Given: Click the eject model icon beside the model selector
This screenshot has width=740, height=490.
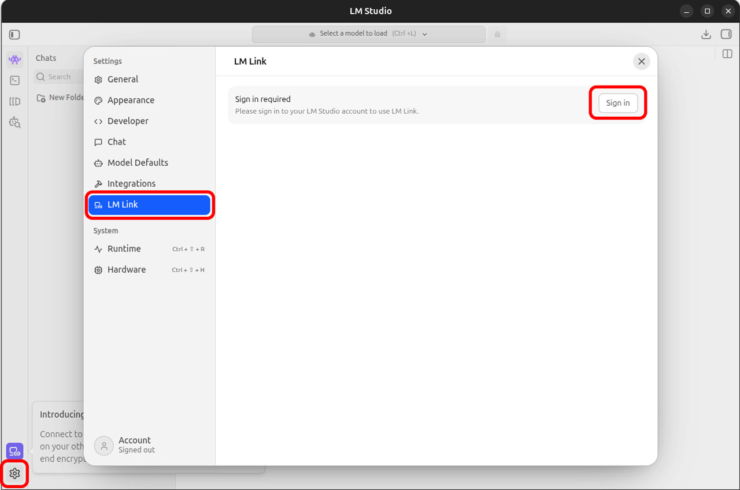Looking at the screenshot, I should 497,34.
